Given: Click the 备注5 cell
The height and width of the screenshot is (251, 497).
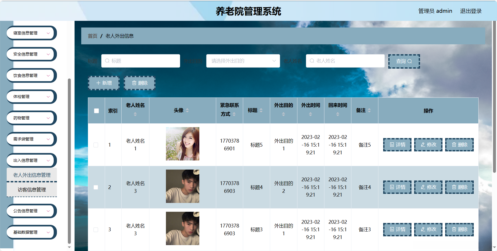Looking at the screenshot, I should click(x=365, y=145).
